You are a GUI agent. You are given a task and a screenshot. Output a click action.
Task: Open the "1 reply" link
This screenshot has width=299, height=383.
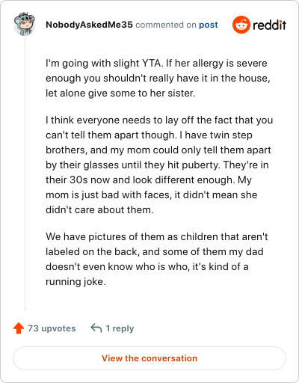[120, 328]
